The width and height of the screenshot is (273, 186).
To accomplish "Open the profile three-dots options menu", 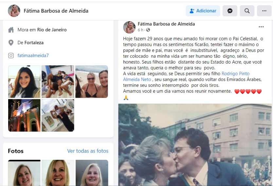I will [x=264, y=11].
